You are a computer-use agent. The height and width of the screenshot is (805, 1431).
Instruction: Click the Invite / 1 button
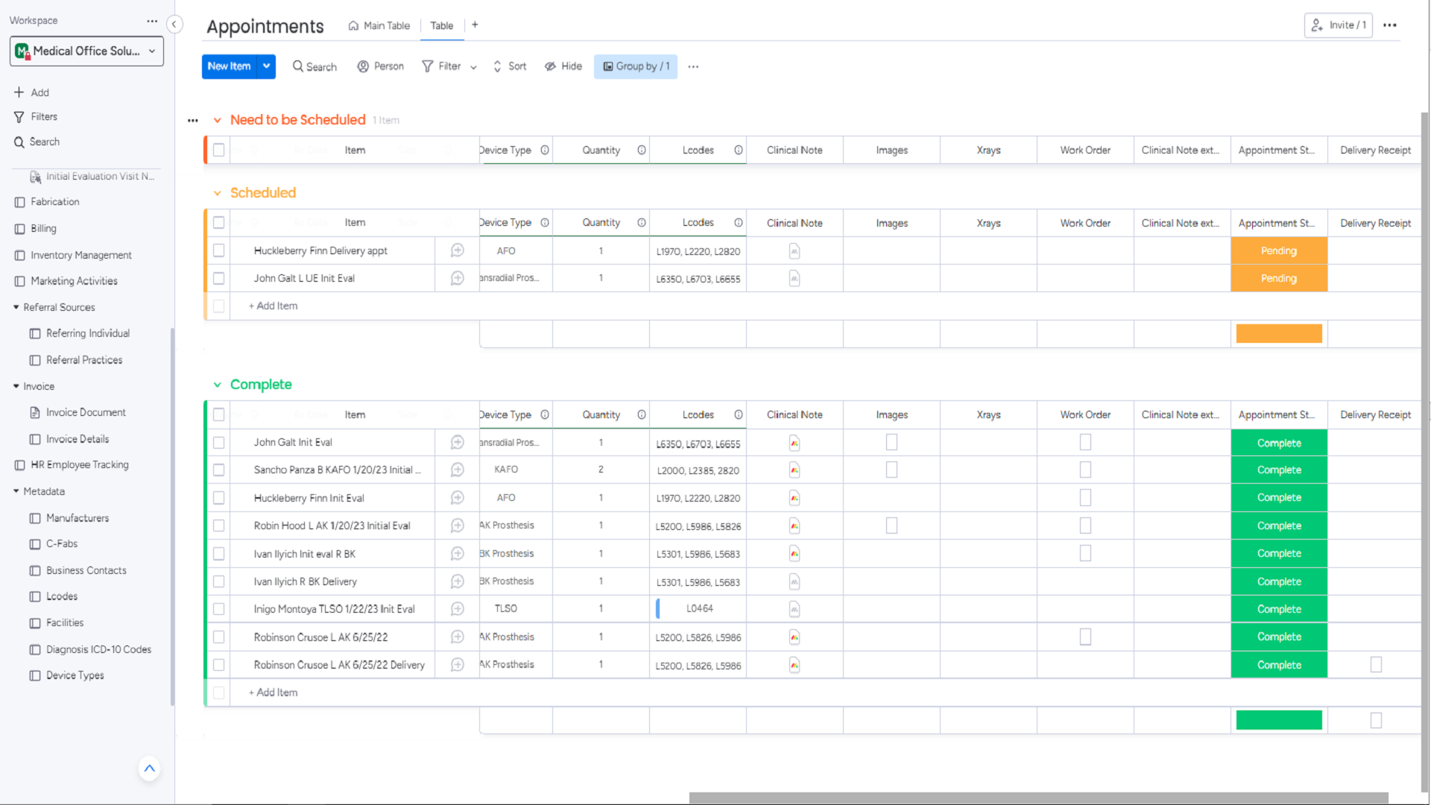(1338, 25)
